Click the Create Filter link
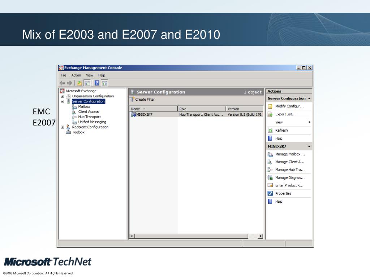Screen dimensions: 370x277 145,100
